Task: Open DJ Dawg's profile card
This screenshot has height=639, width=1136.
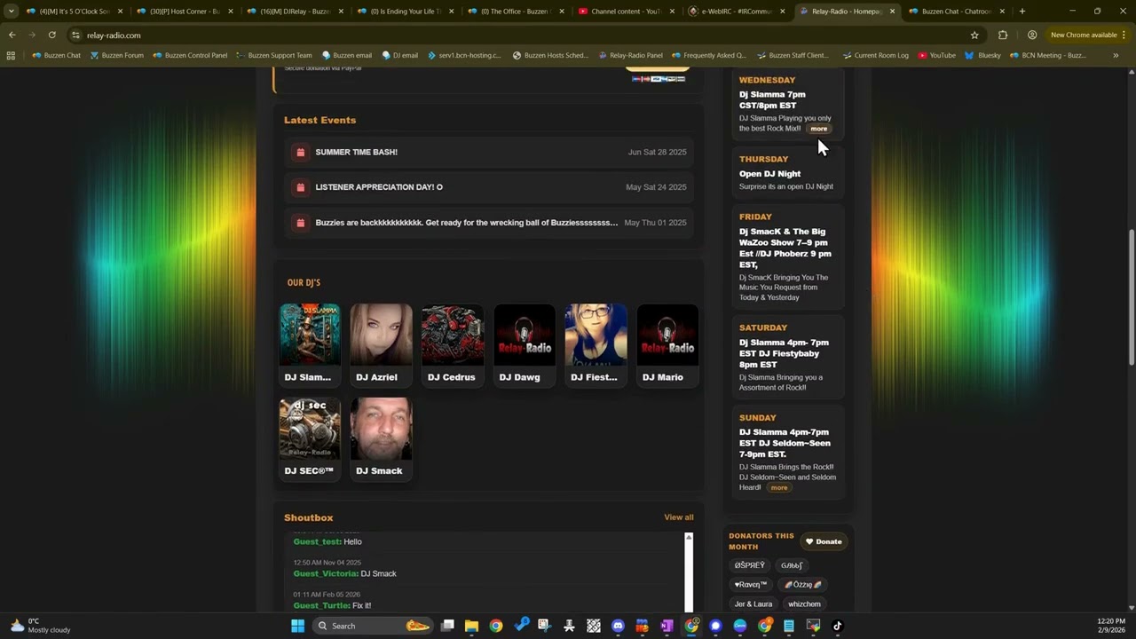Action: (x=525, y=346)
